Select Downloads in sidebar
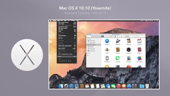This screenshot has height=96, width=170. pyautogui.click(x=94, y=51)
